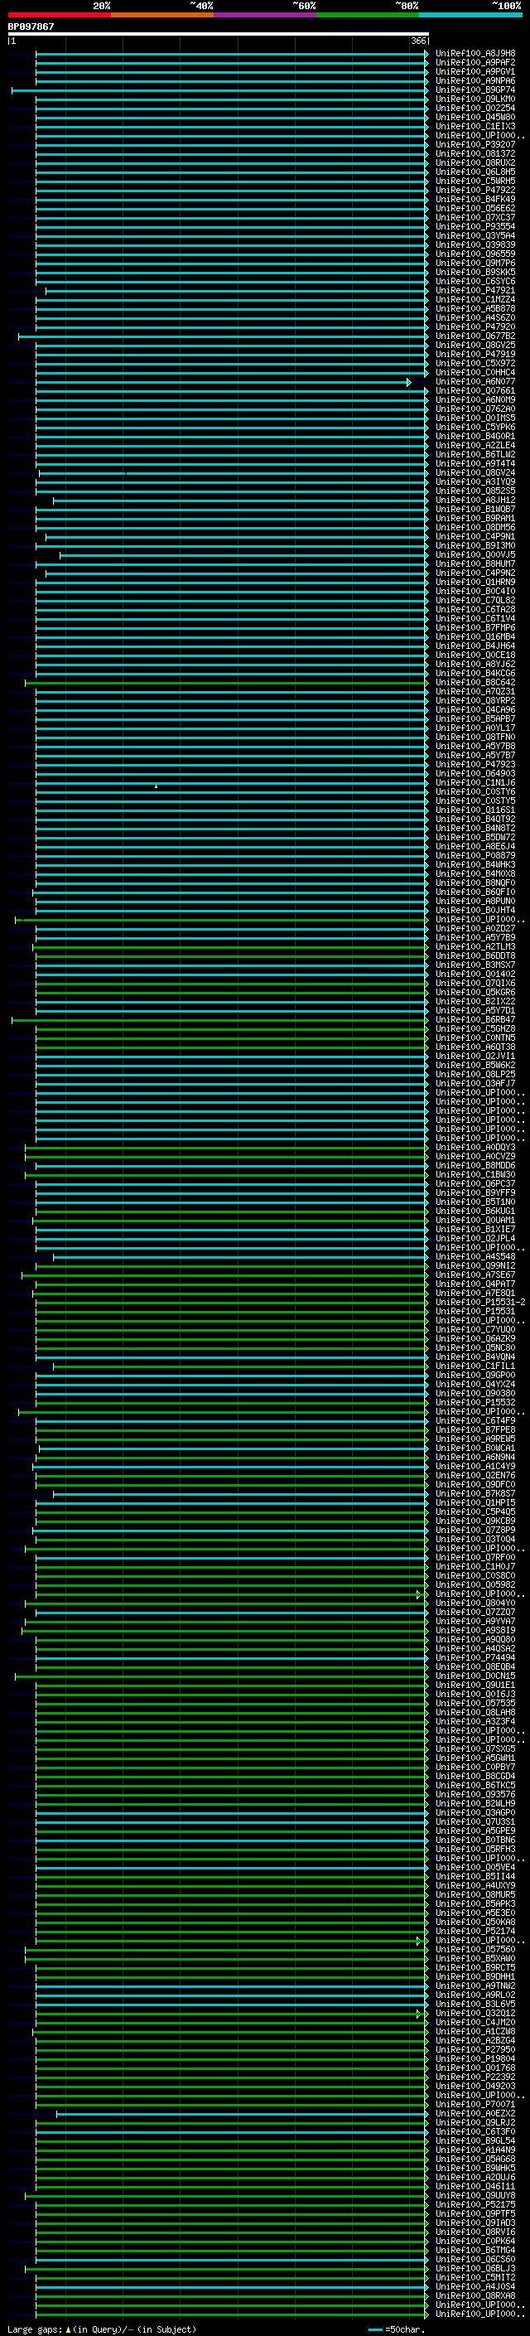The width and height of the screenshot is (530, 2336).
Task: Select the UniRef100_C5WRH5 label
Action: pos(475,181)
